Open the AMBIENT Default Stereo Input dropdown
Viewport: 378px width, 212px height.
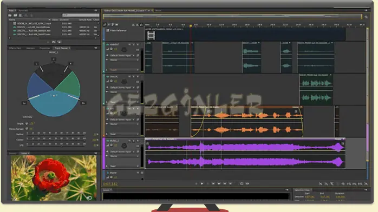coord(122,56)
